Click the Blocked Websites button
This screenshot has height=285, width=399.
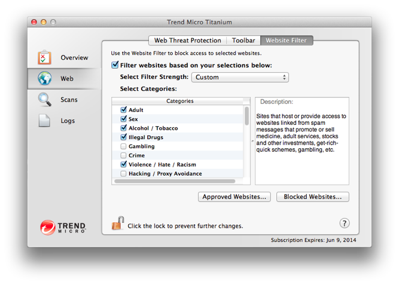[x=312, y=197]
